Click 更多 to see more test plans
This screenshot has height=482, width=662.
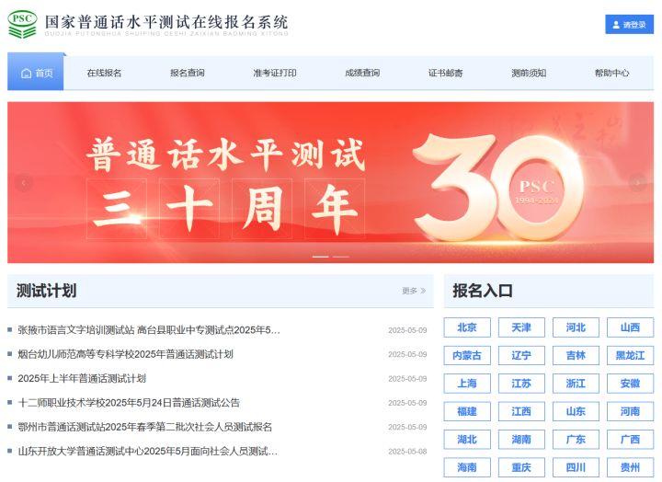coord(414,291)
